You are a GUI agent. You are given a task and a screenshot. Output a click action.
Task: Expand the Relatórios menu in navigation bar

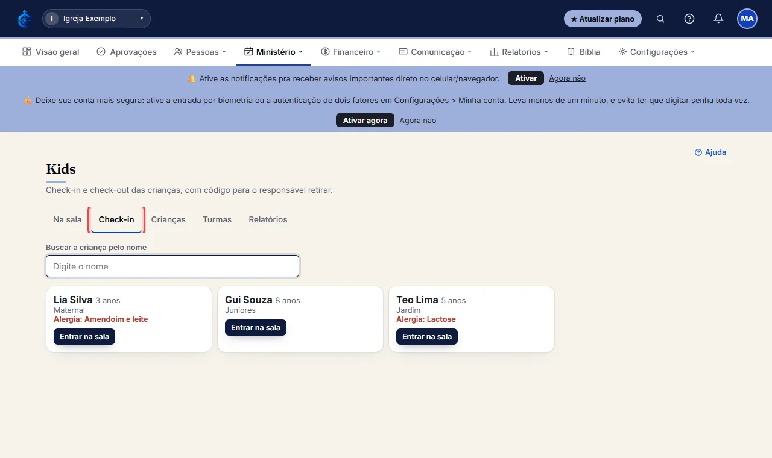point(519,52)
